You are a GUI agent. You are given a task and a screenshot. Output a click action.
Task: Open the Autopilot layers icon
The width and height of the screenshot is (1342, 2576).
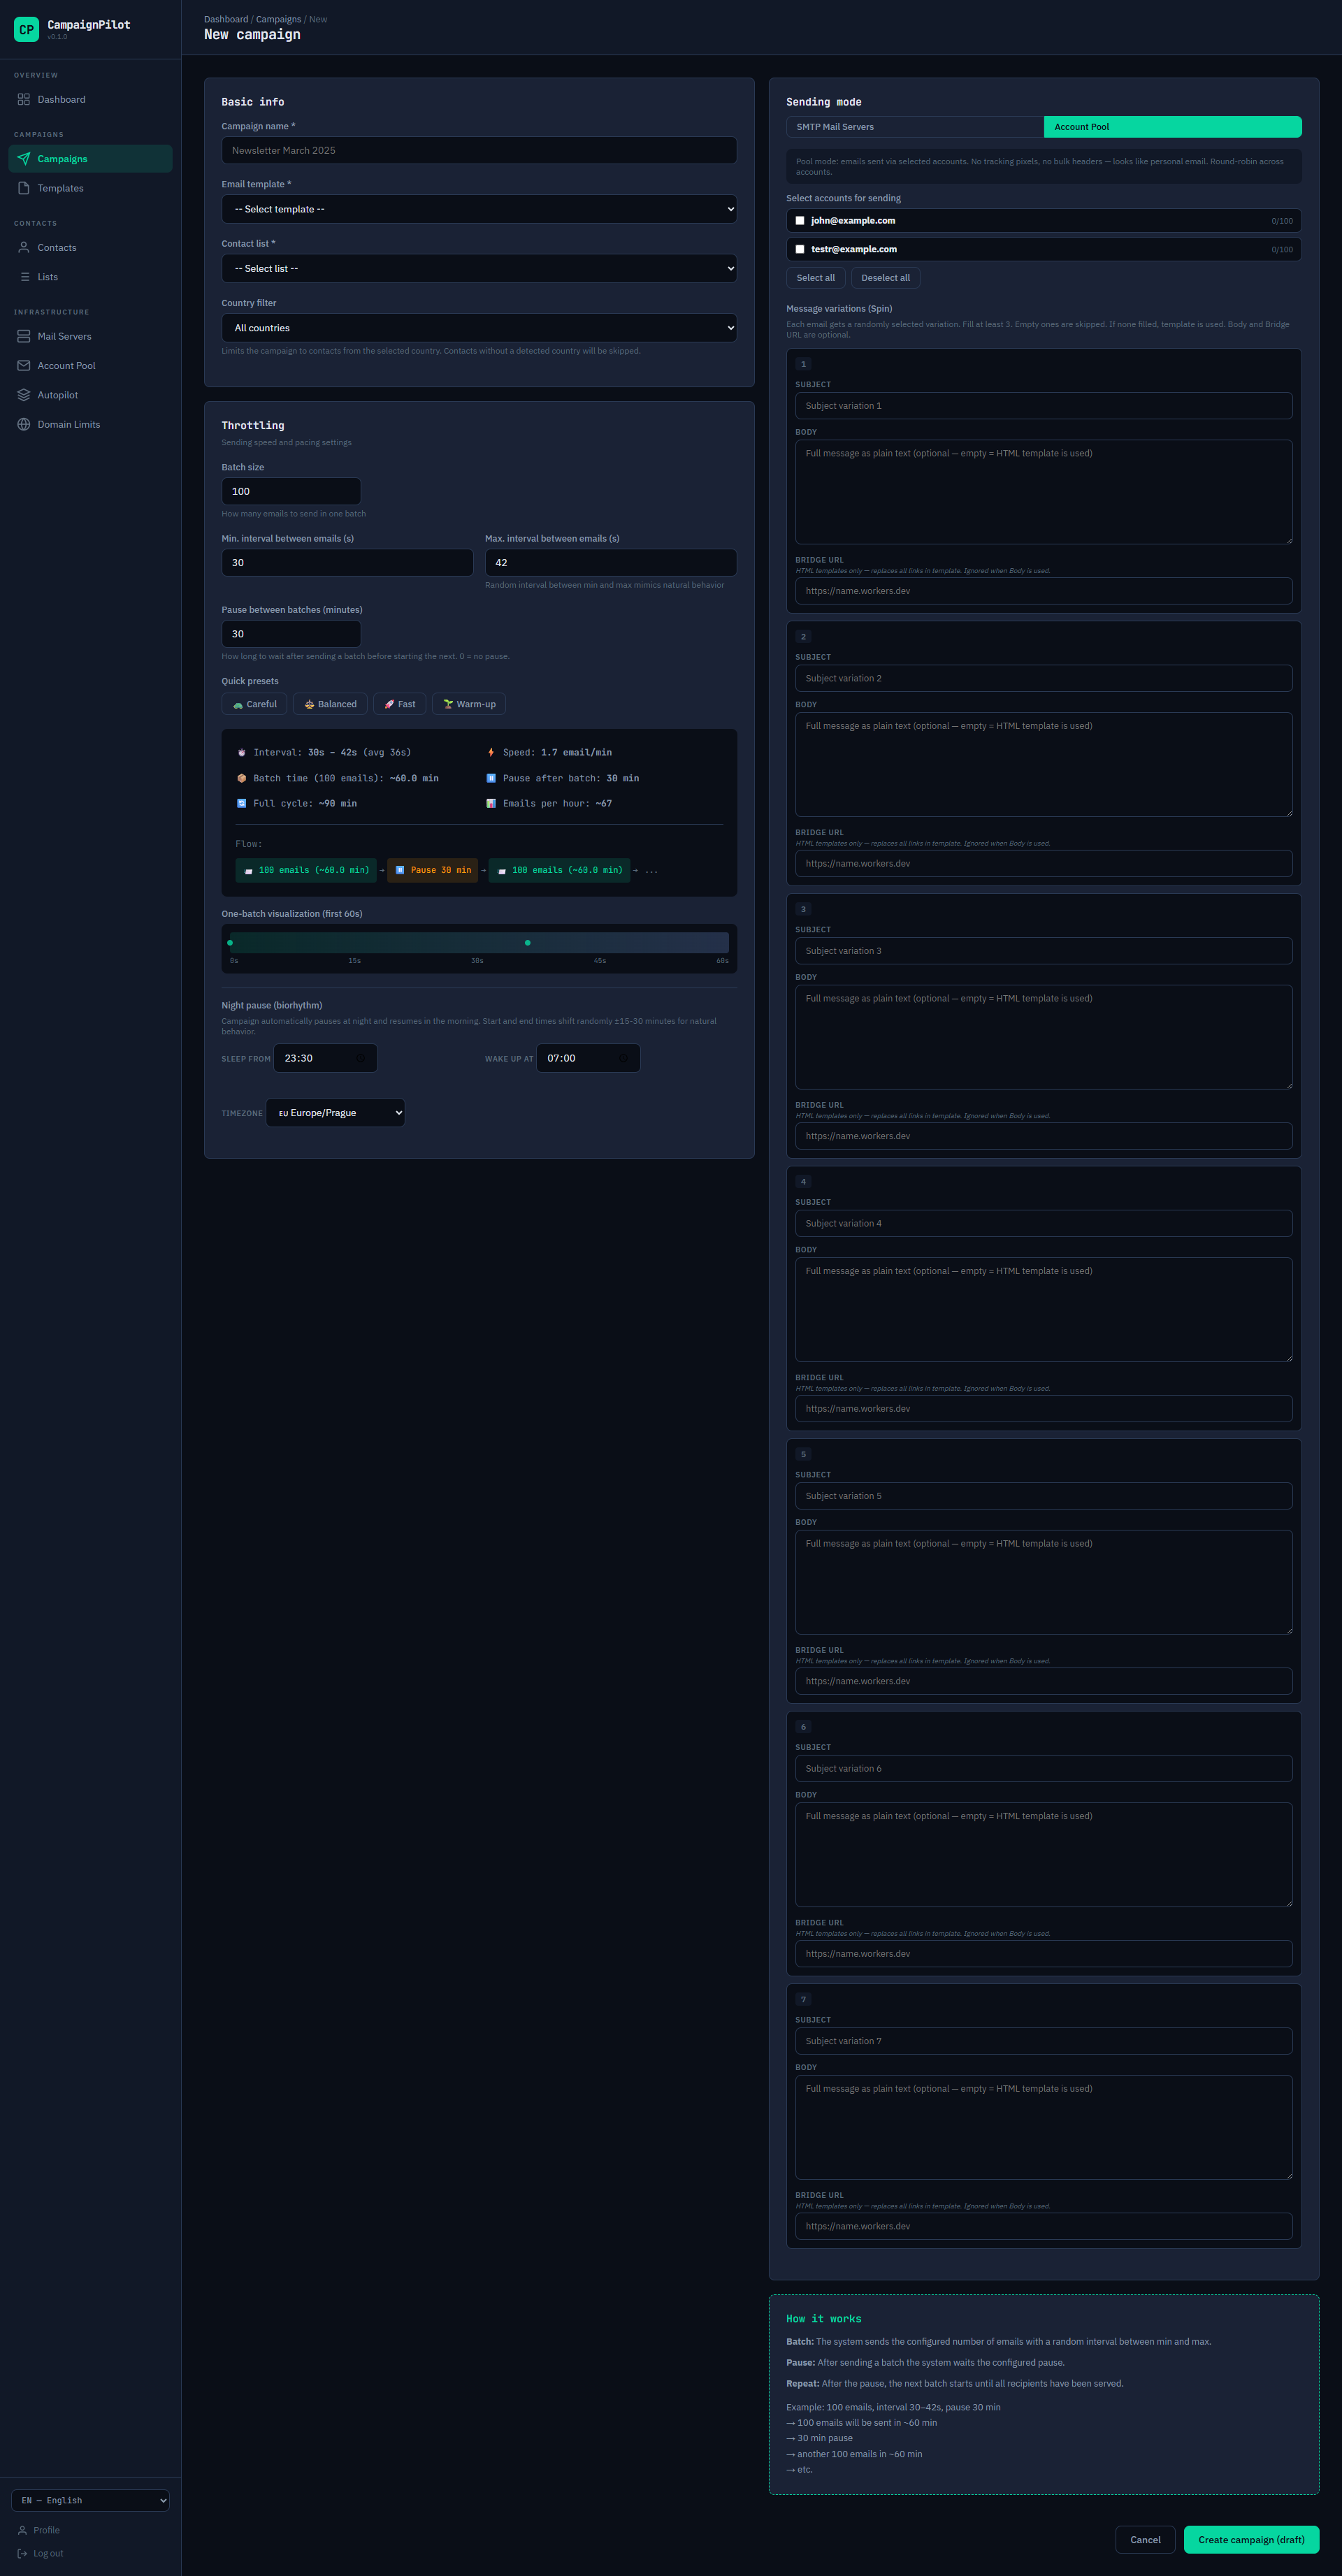pos(24,395)
